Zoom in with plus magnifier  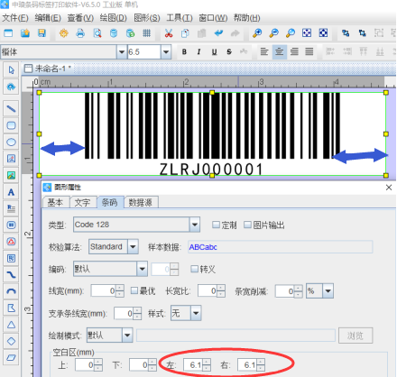[257, 33]
